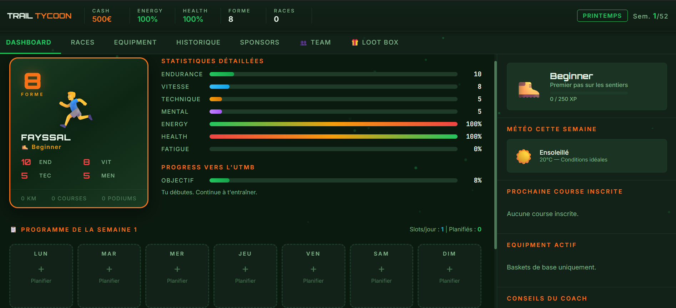Viewport: 676px width, 308px height.
Task: Click the Printemps season badge
Action: tap(602, 16)
